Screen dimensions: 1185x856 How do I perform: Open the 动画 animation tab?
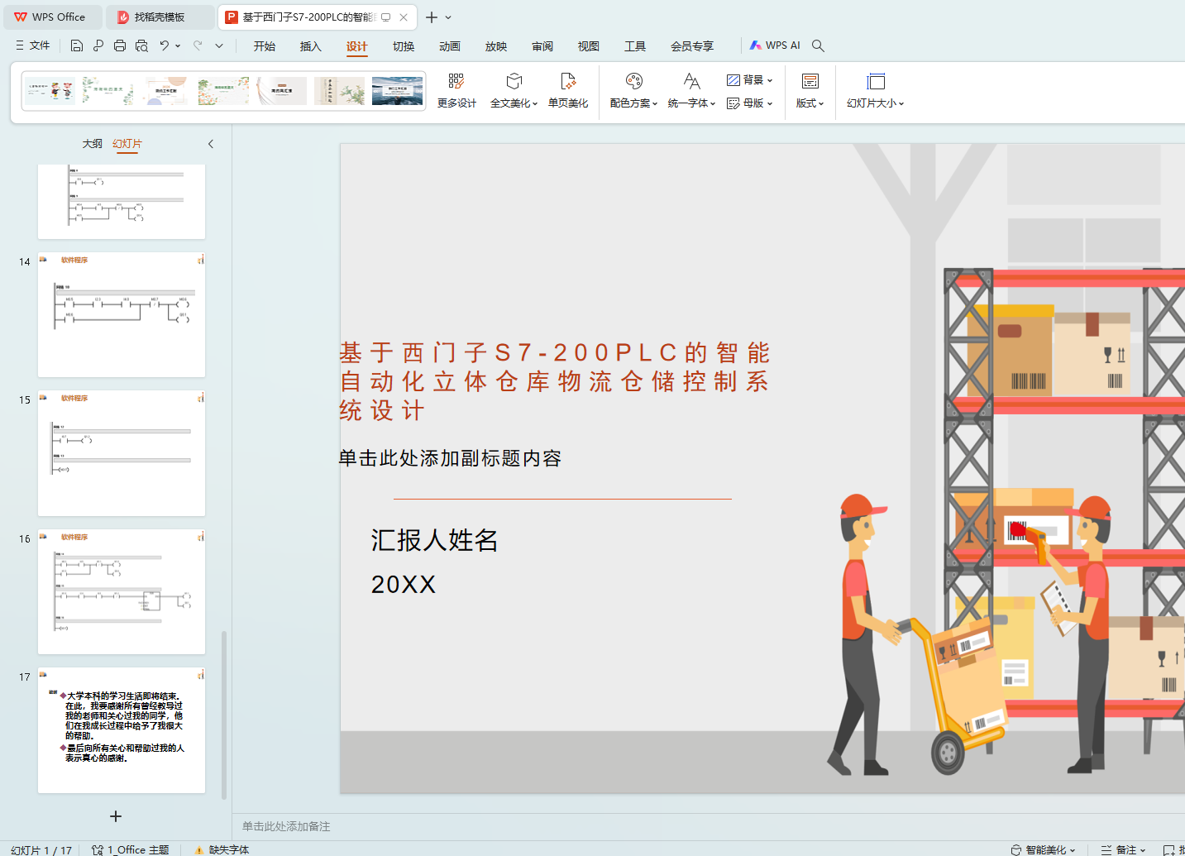click(450, 46)
